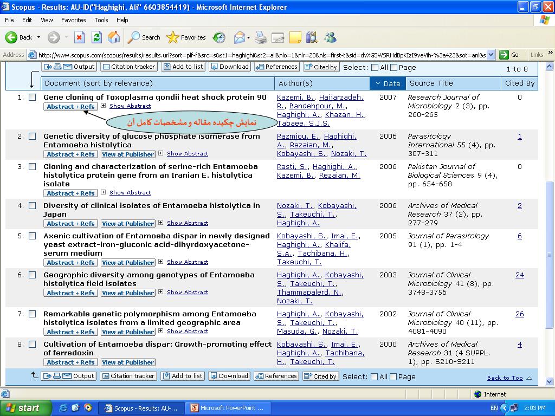The height and width of the screenshot is (416, 555).
Task: Switch to Microsoft PowerPoint taskbar button
Action: click(228, 408)
